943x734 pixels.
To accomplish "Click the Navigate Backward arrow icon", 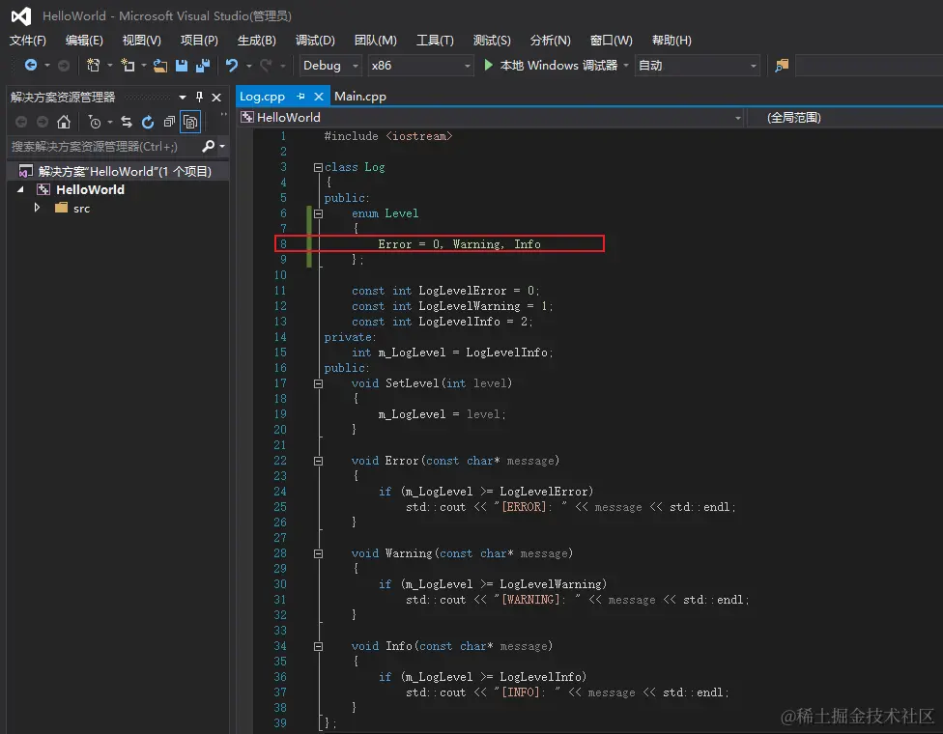I will (x=31, y=65).
